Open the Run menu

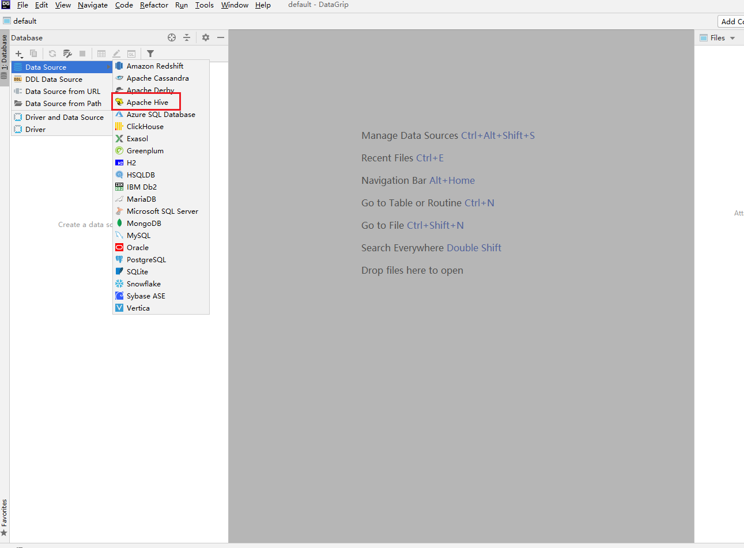pyautogui.click(x=182, y=5)
